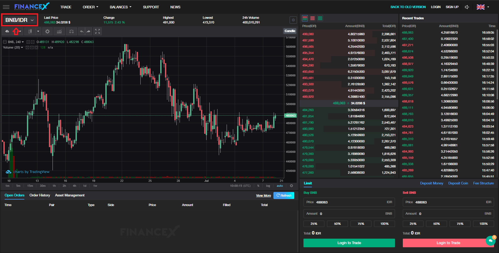
Task: Show both bids and asks in the order book
Action: pos(305,18)
